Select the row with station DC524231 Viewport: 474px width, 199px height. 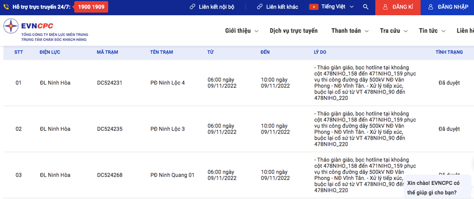[x=109, y=83]
